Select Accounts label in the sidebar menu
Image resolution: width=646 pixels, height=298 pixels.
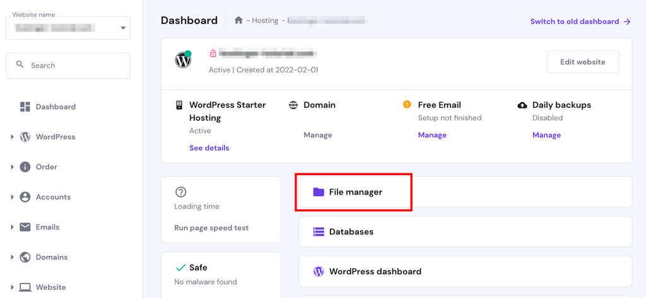[53, 197]
